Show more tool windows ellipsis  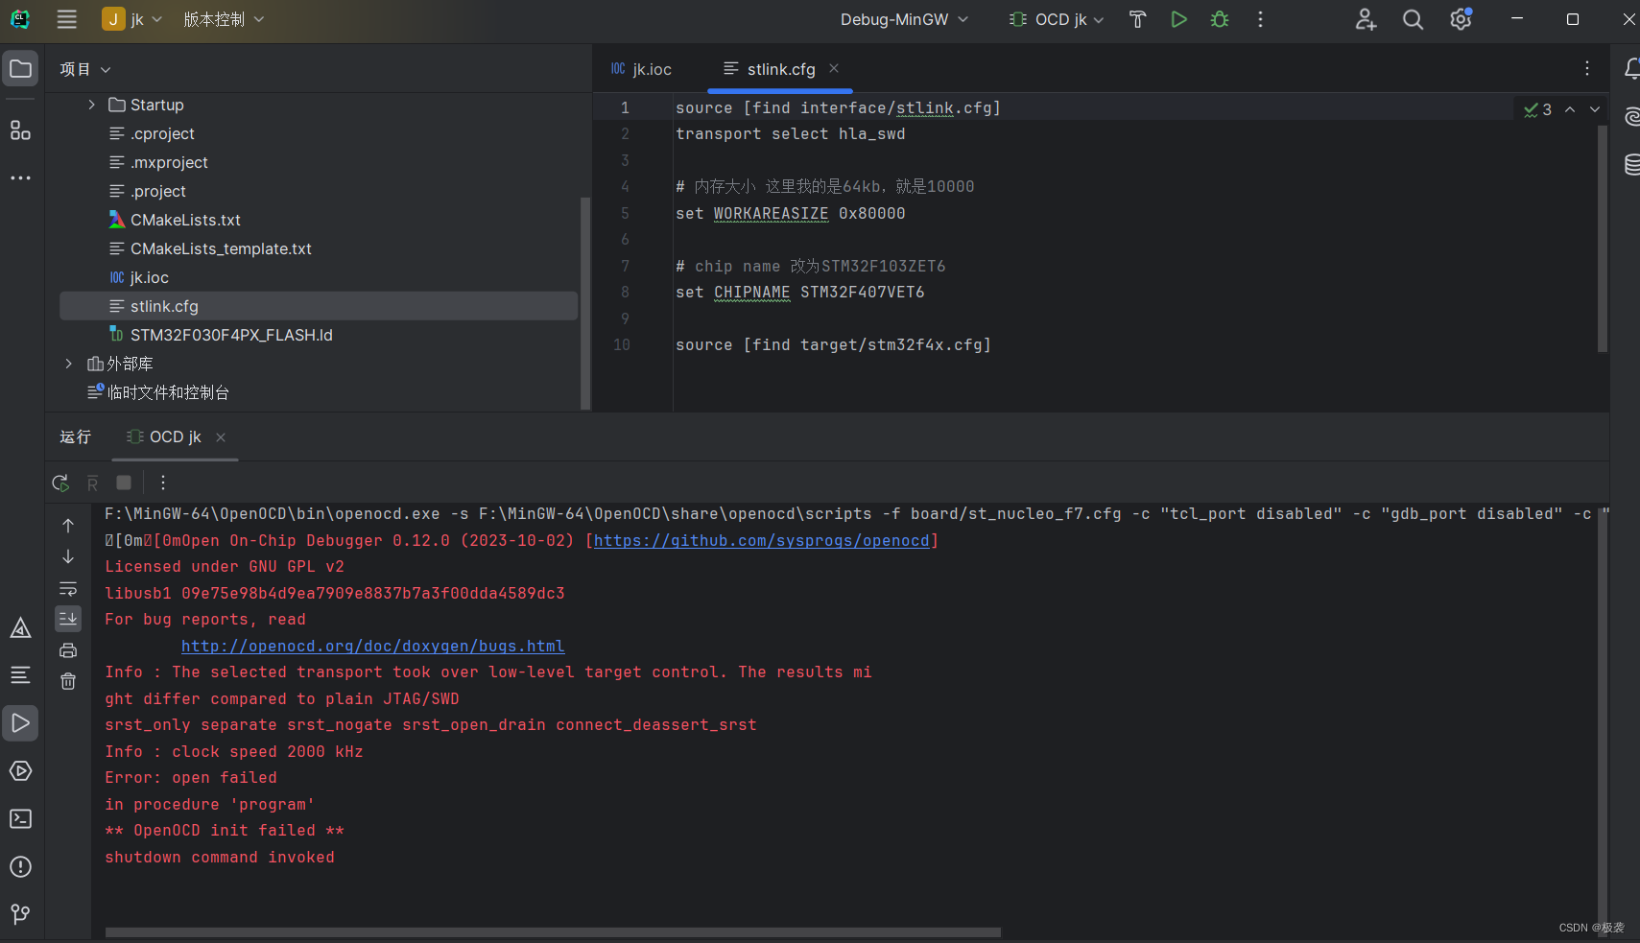pos(20,178)
